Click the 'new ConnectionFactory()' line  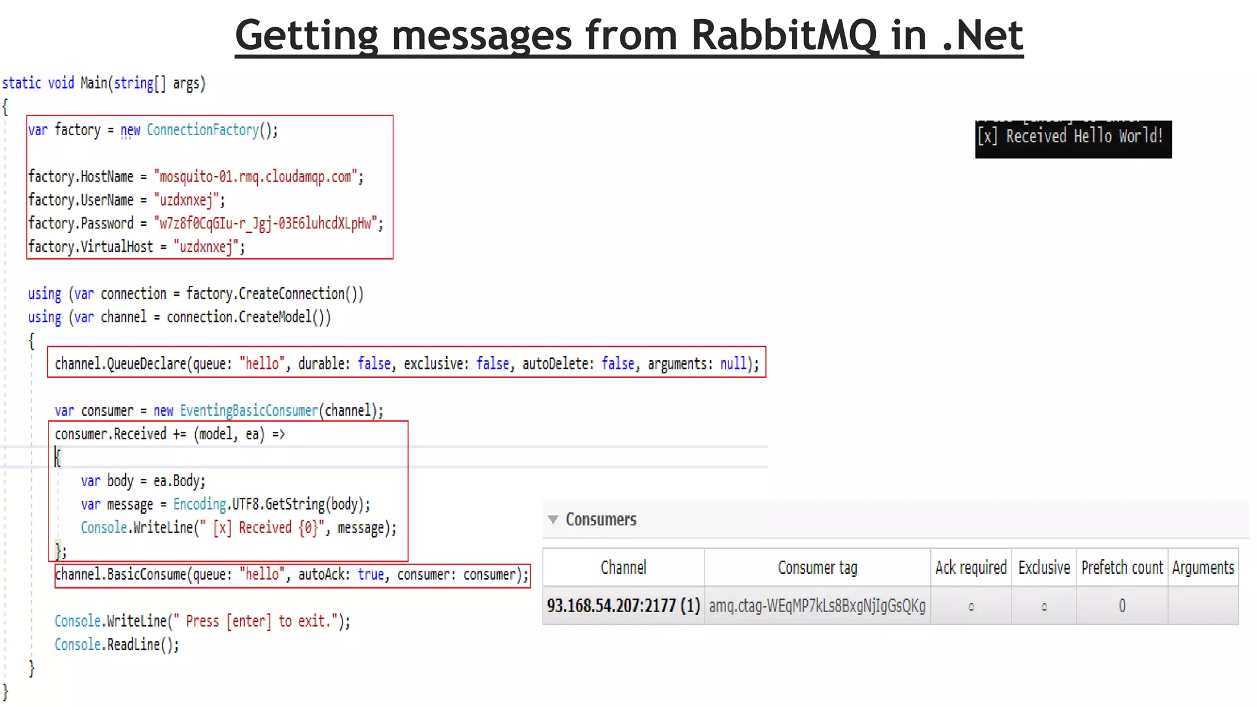[153, 130]
